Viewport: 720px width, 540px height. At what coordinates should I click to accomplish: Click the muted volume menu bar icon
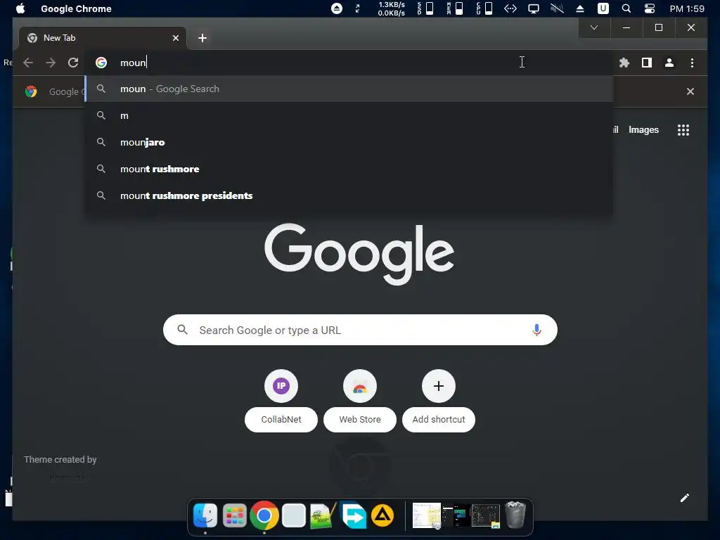tap(557, 8)
